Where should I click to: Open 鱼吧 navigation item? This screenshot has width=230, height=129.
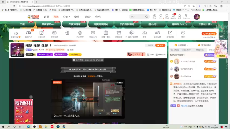coord(98,17)
